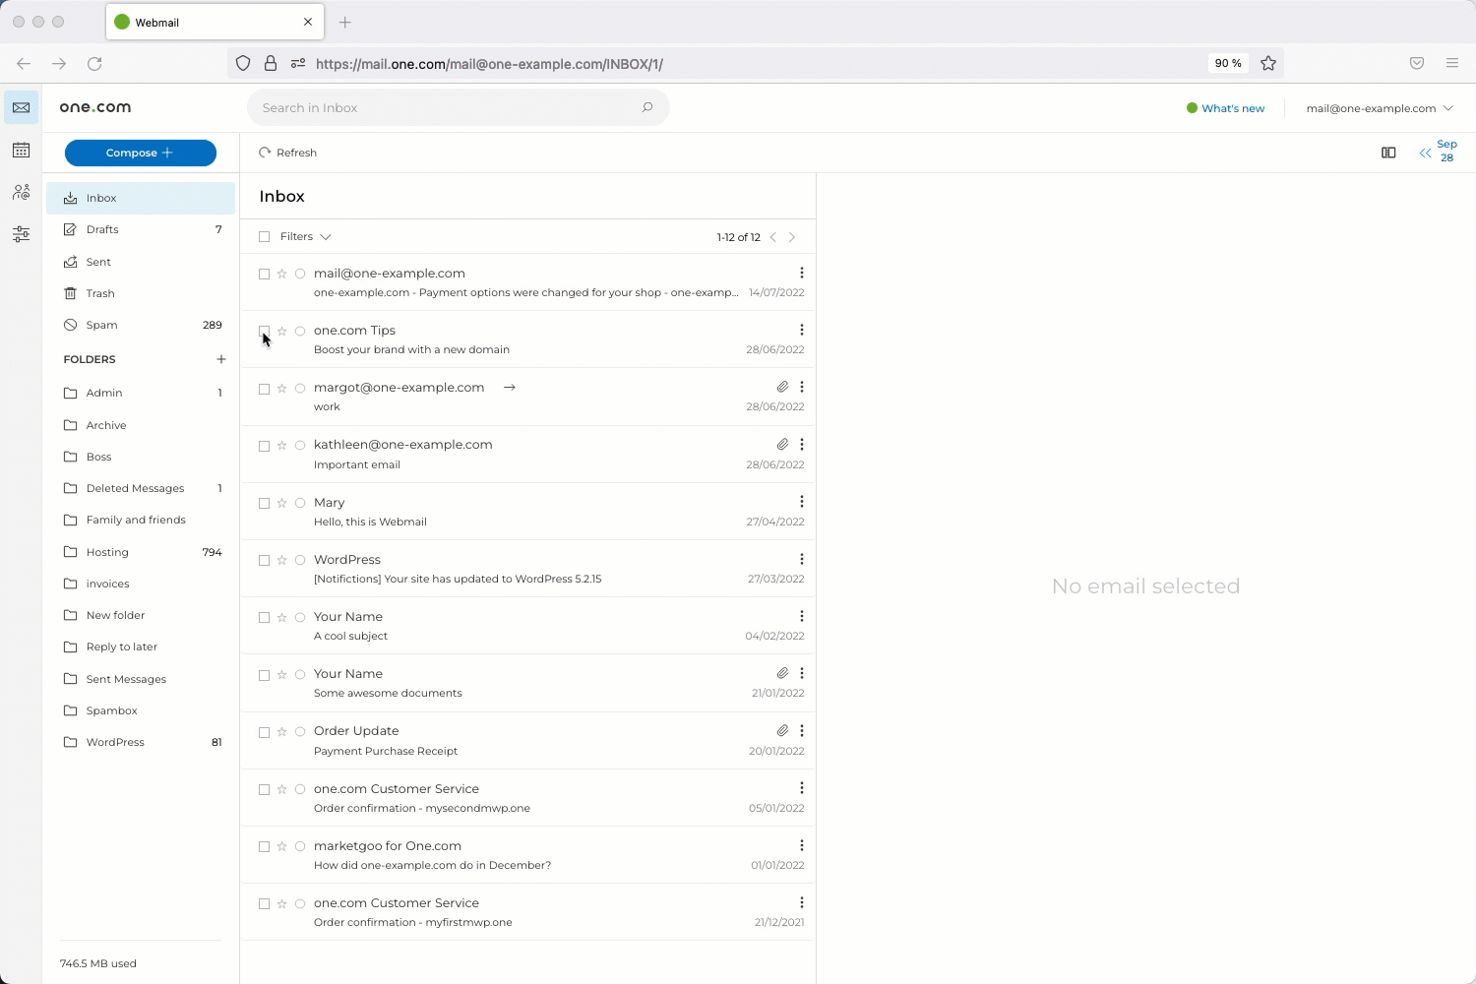This screenshot has height=984, width=1476.
Task: Open the Spam folder
Action: pyautogui.click(x=100, y=325)
